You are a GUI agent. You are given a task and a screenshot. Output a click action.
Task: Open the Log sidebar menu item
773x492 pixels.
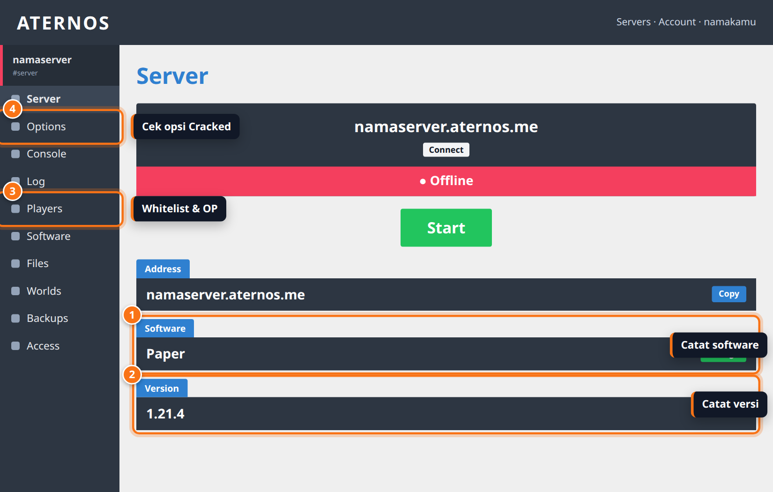(x=59, y=181)
